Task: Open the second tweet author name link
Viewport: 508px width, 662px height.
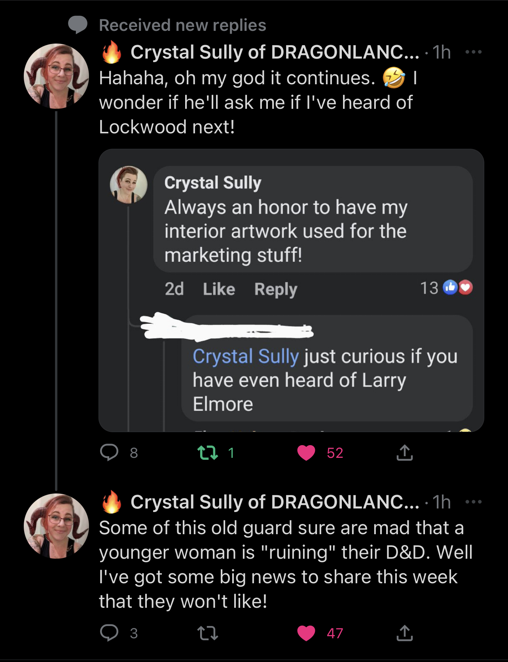Action: [274, 502]
